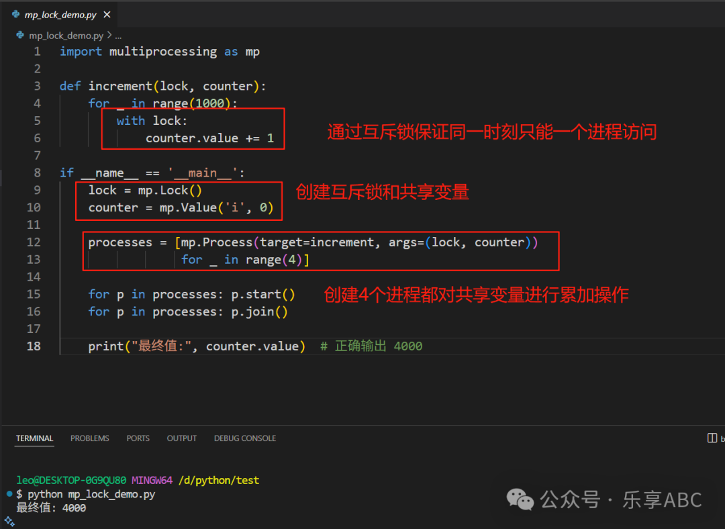Click 'p.join()' call
This screenshot has width=725, height=529.
(x=259, y=311)
